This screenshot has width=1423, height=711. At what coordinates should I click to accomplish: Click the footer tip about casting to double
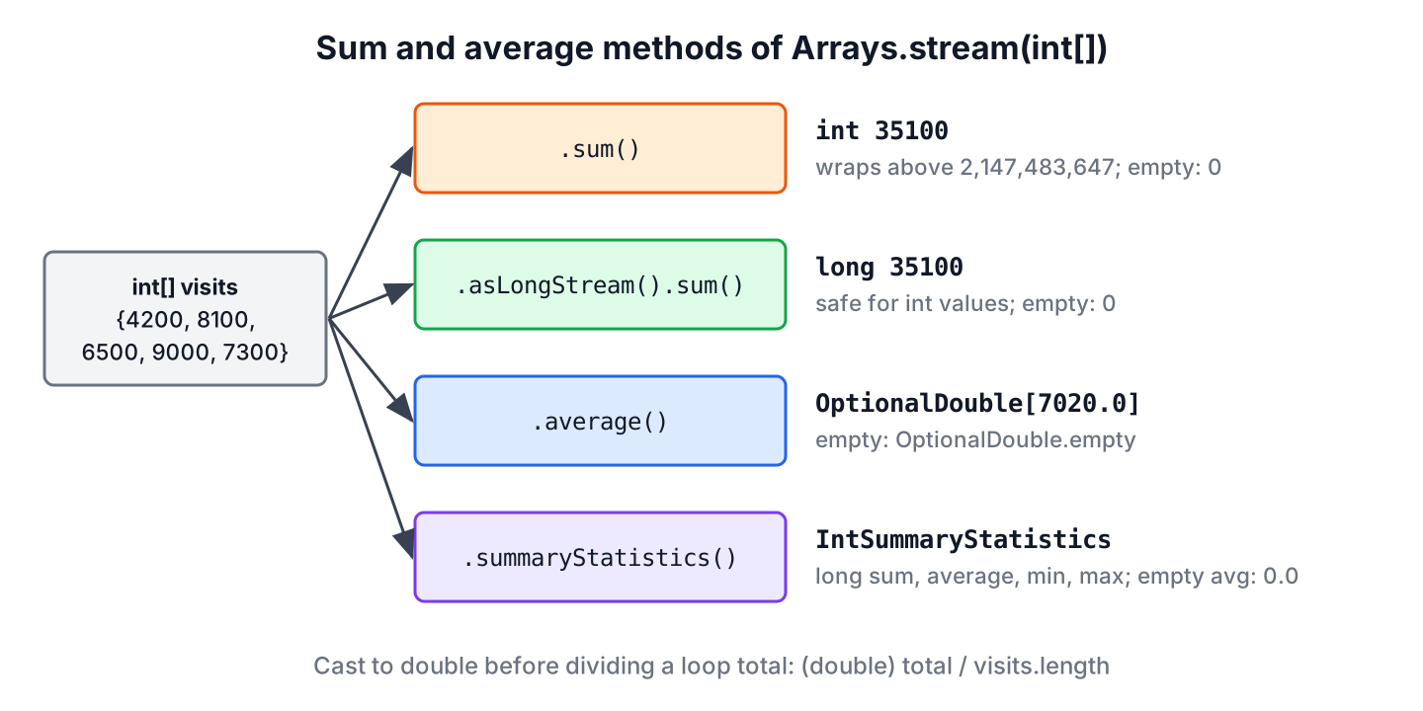click(x=711, y=666)
